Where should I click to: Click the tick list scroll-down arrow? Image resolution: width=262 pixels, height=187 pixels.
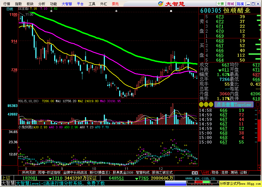click(x=259, y=167)
